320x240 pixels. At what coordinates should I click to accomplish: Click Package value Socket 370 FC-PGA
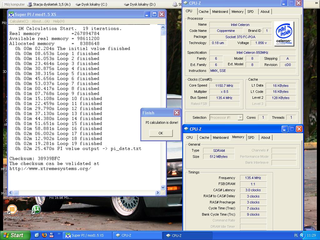[240, 37]
